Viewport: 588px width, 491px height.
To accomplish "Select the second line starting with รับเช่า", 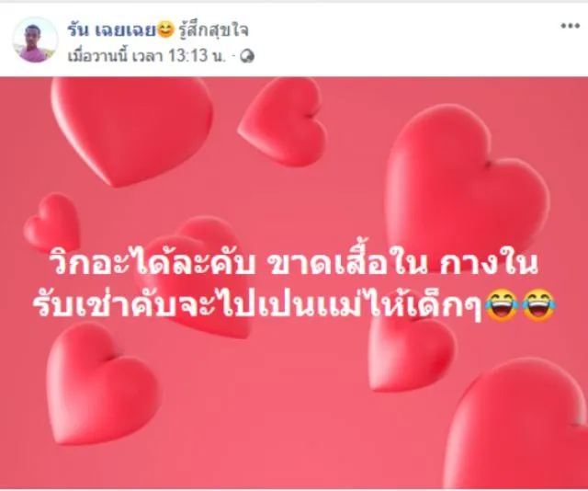I will pyautogui.click(x=258, y=305).
